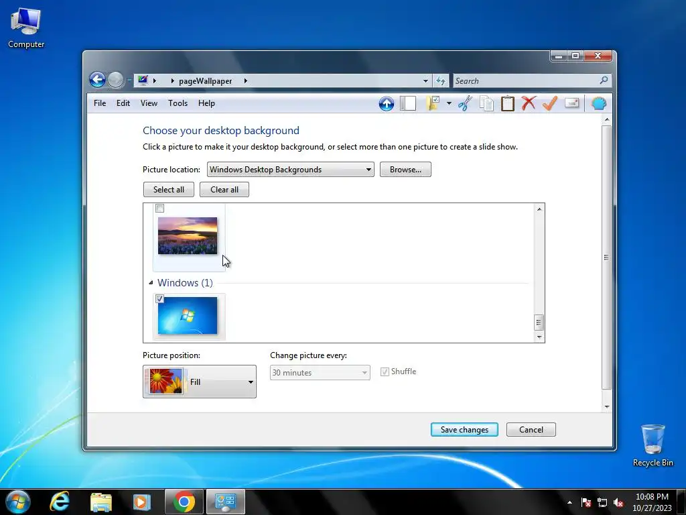Open the Edit menu
Screen dimensions: 686x515
click(x=123, y=103)
